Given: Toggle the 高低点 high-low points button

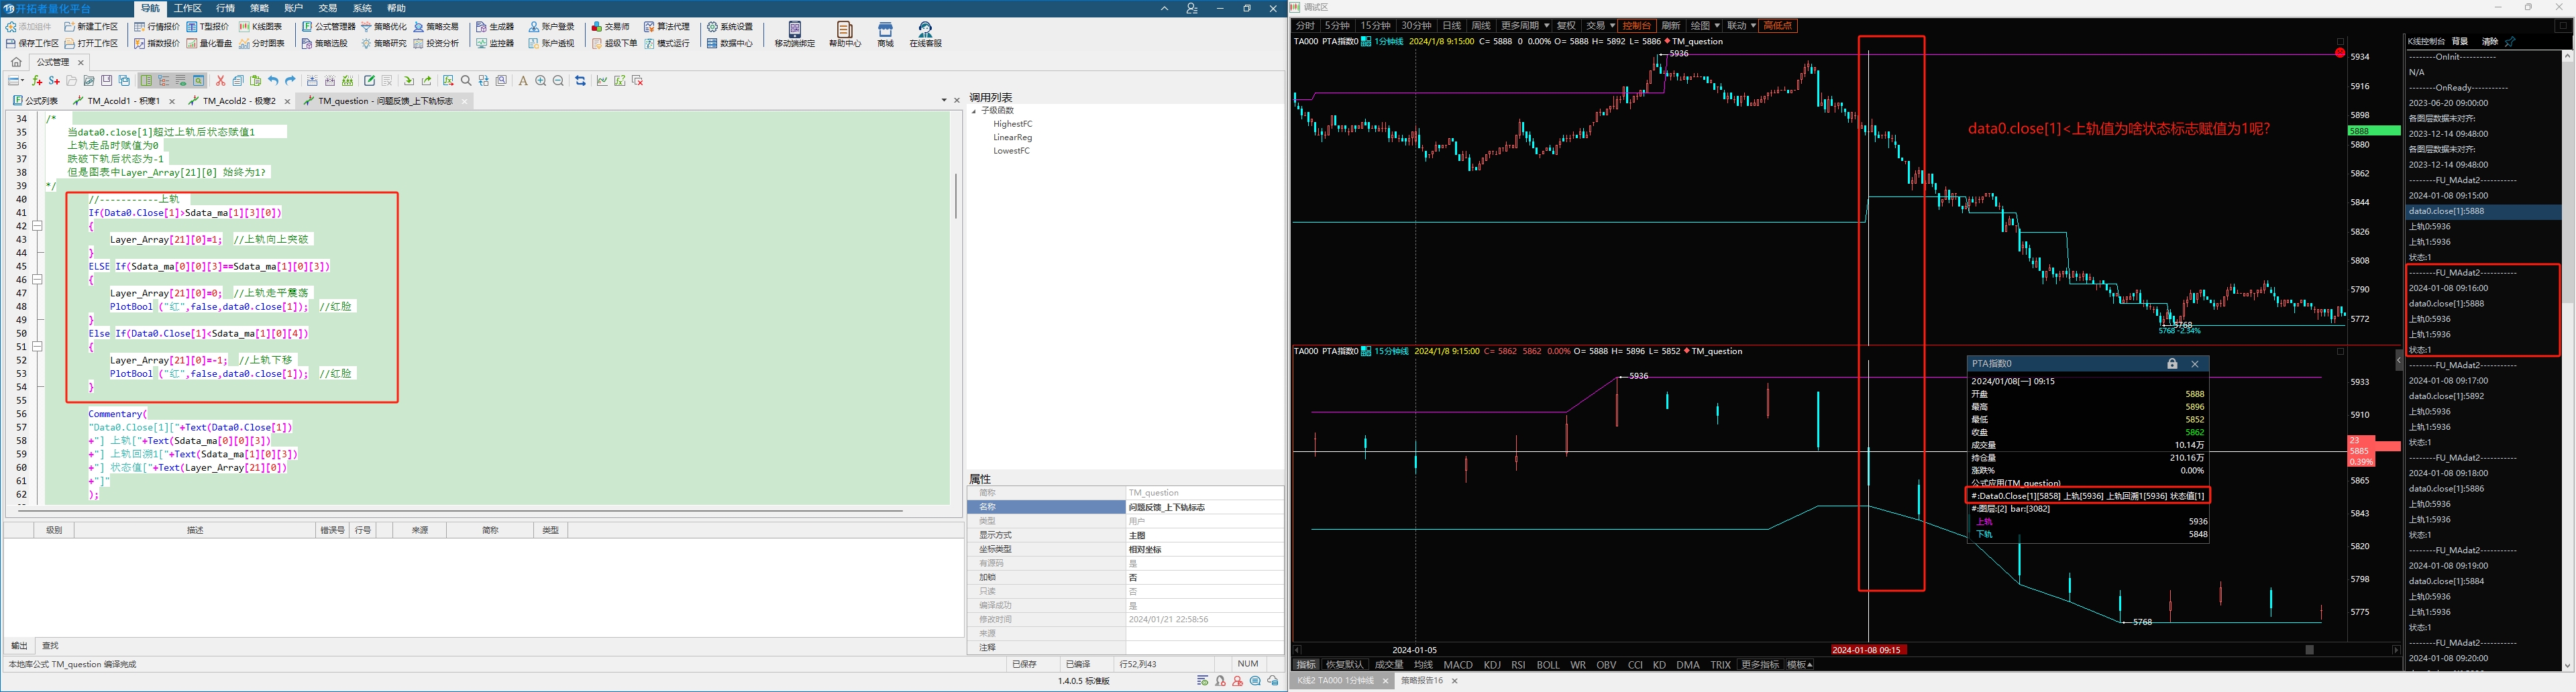Looking at the screenshot, I should [1778, 26].
